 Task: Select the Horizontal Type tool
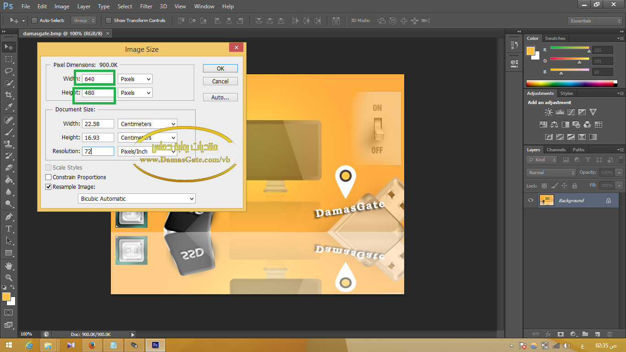[9, 228]
